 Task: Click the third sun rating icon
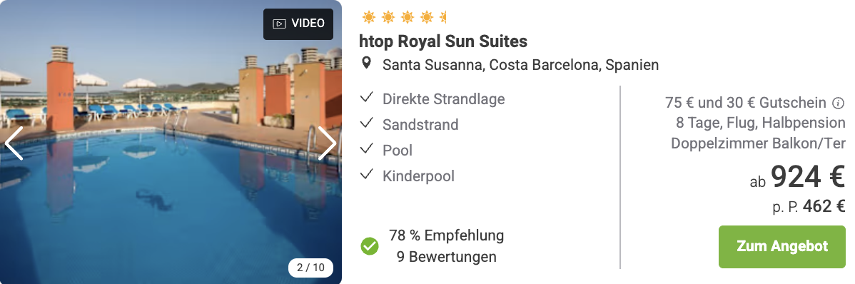(x=408, y=17)
